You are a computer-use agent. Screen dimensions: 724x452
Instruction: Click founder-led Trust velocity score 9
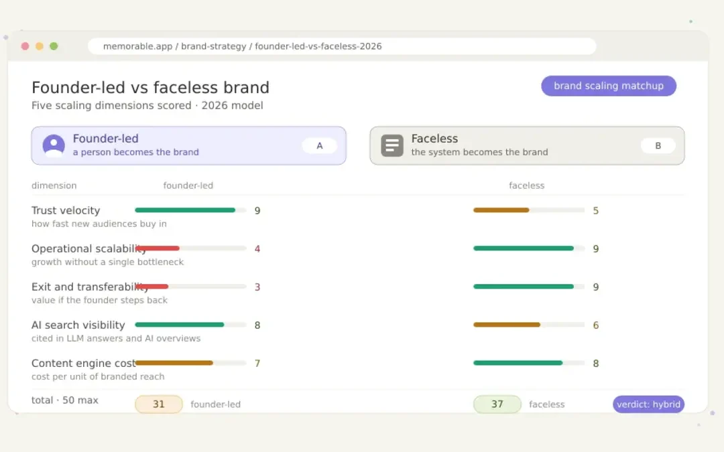pyautogui.click(x=257, y=211)
